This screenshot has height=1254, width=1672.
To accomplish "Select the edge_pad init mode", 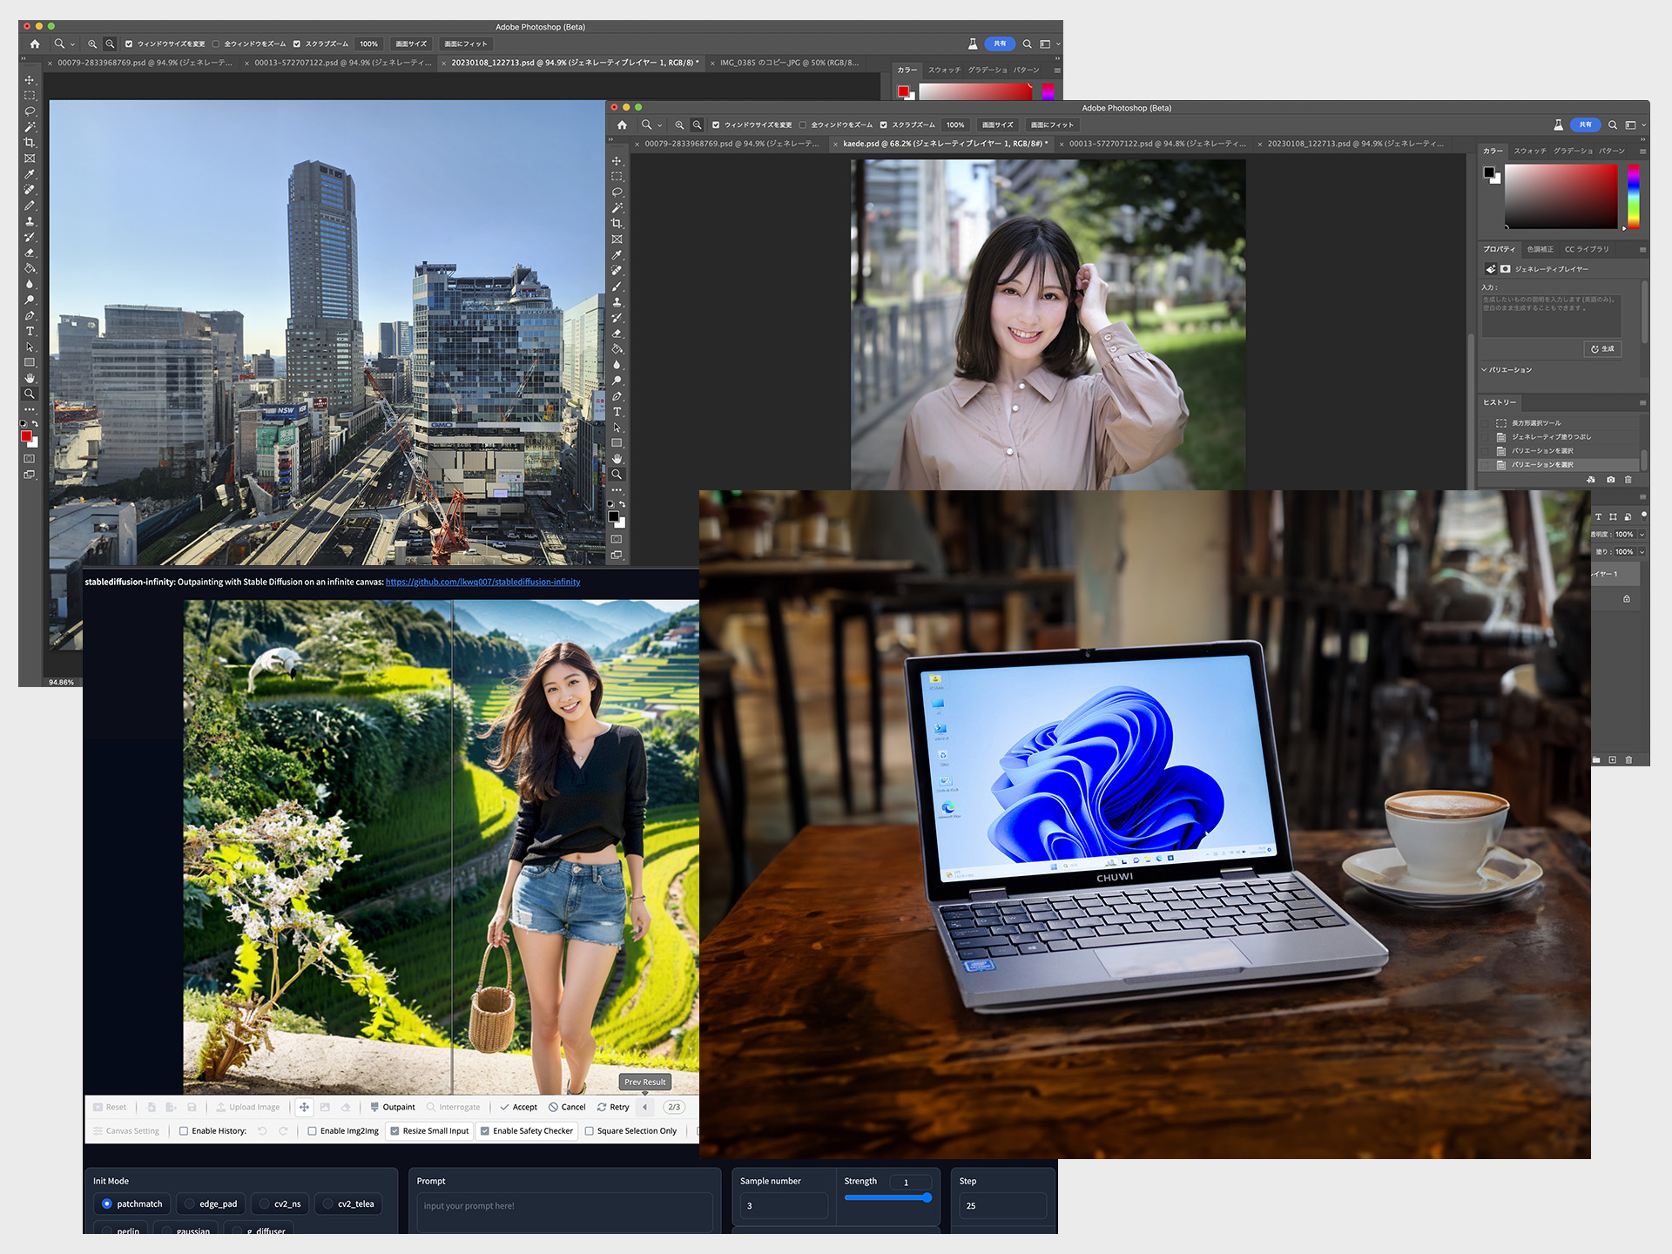I will 191,1204.
